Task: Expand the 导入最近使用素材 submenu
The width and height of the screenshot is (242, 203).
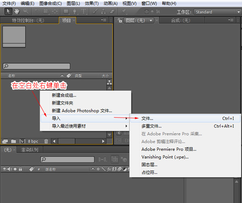Action: (x=86, y=126)
